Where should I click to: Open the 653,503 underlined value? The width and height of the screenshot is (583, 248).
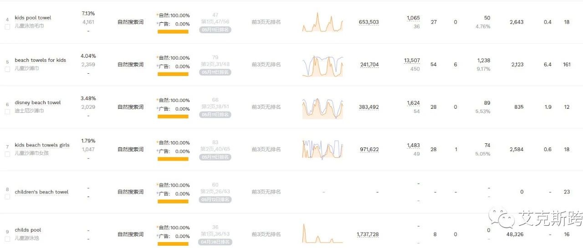point(368,22)
